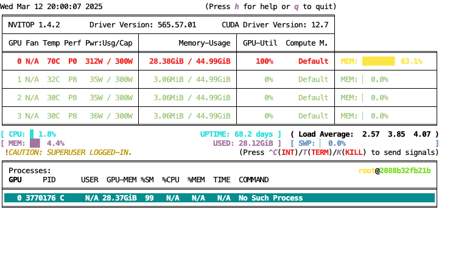
Task: Click the purple host MEM usage bar
Action: click(x=35, y=143)
